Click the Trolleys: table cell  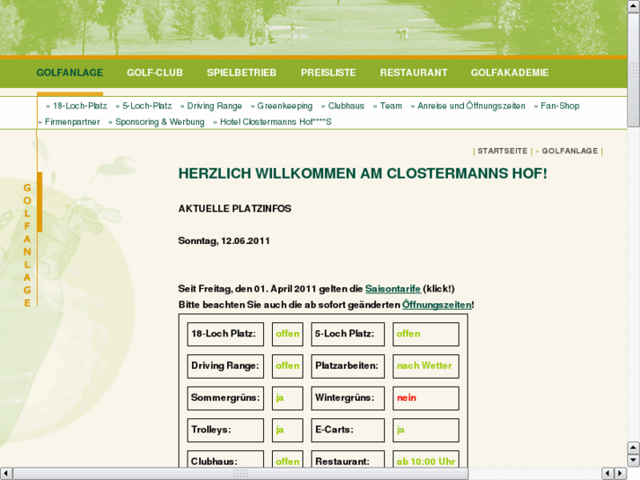225,430
